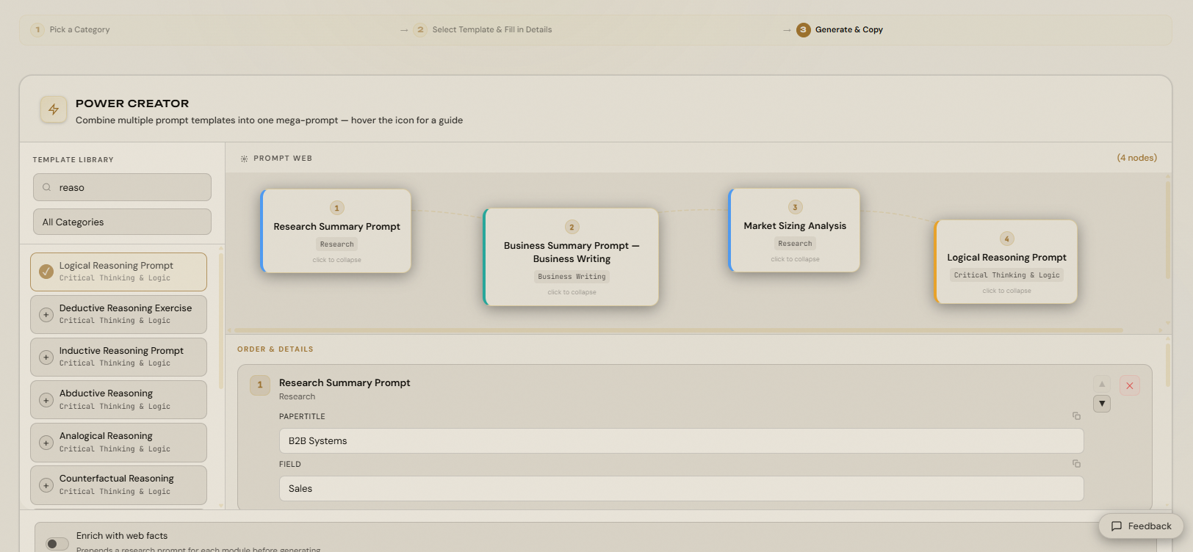
Task: Go to step 2 Select Template & Fill in Details
Action: point(483,29)
